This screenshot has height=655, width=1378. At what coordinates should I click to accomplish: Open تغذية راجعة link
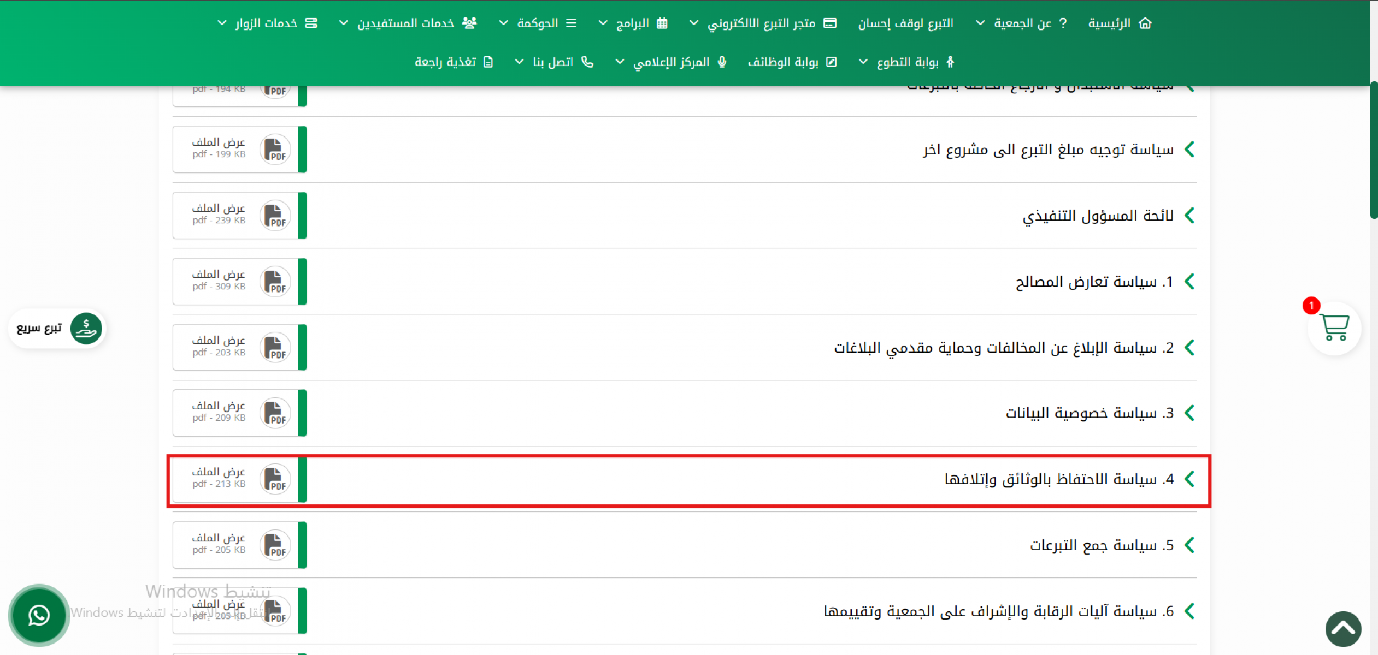click(445, 62)
